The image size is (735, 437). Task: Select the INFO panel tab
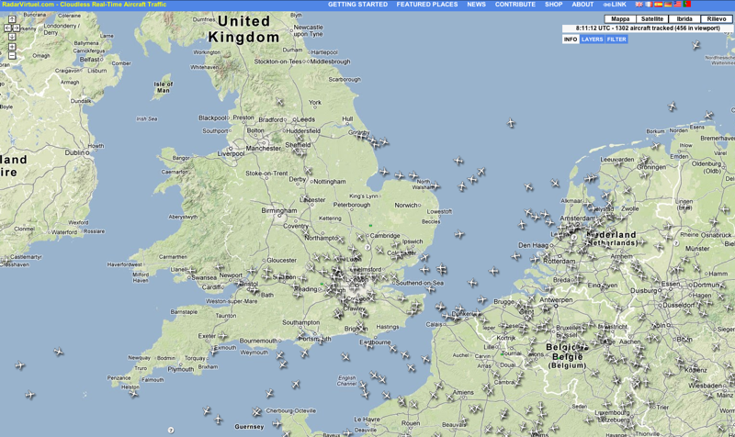click(571, 39)
